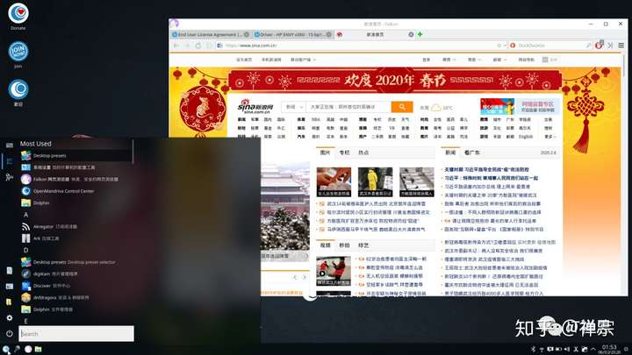Select Desktop preset selector entry in D section
632x355 pixels.
[x=75, y=262]
